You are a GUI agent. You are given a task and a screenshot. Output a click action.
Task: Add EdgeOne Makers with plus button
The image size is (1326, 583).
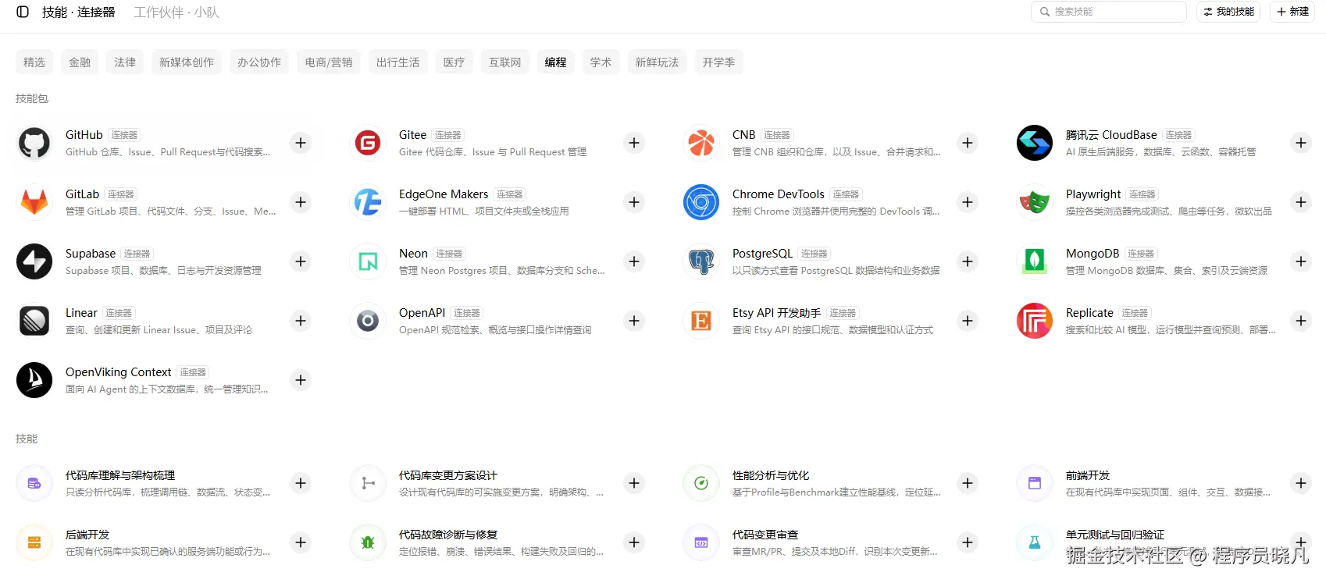tap(634, 202)
